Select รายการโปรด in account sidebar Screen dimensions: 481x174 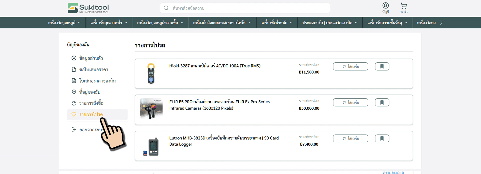click(x=97, y=114)
